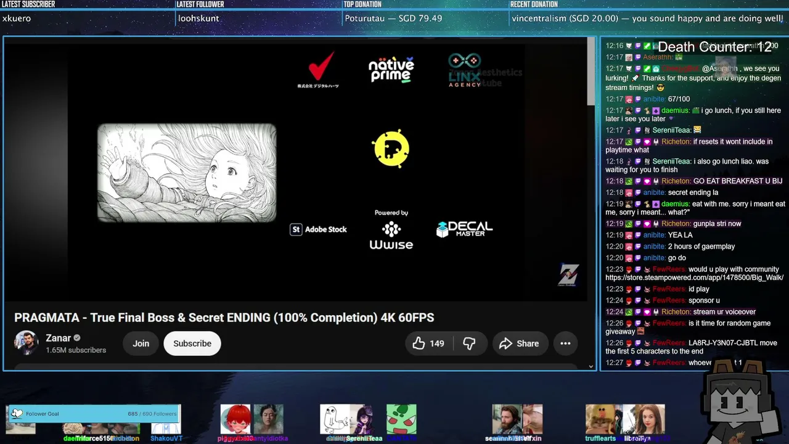Screen dimensions: 789x444
Task: Click the native prime logo in the video
Action: [x=391, y=70]
